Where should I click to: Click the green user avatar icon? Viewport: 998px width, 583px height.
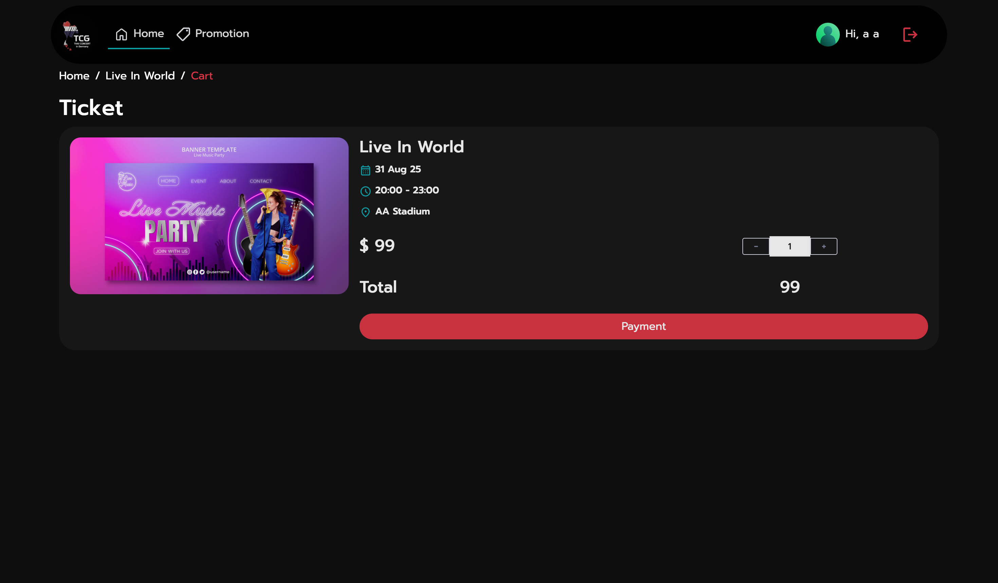tap(827, 34)
